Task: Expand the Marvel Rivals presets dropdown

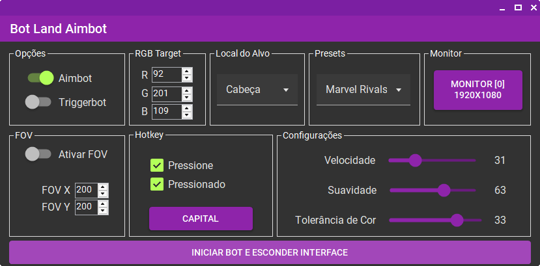Action: [363, 90]
